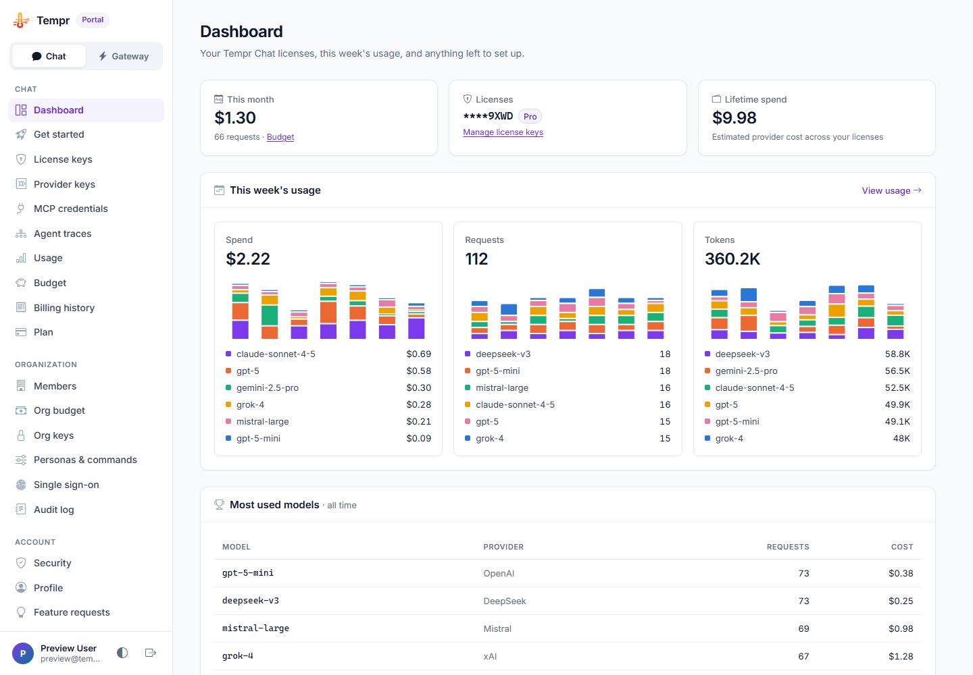Click the Provider keys icon
The width and height of the screenshot is (973, 675).
click(21, 184)
